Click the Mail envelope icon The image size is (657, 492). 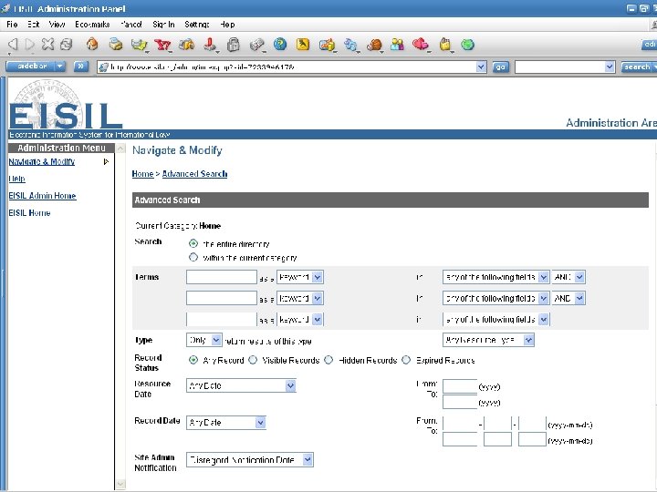click(x=139, y=45)
